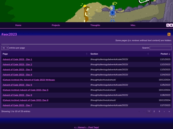Open the Projects nav item

click(56, 25)
